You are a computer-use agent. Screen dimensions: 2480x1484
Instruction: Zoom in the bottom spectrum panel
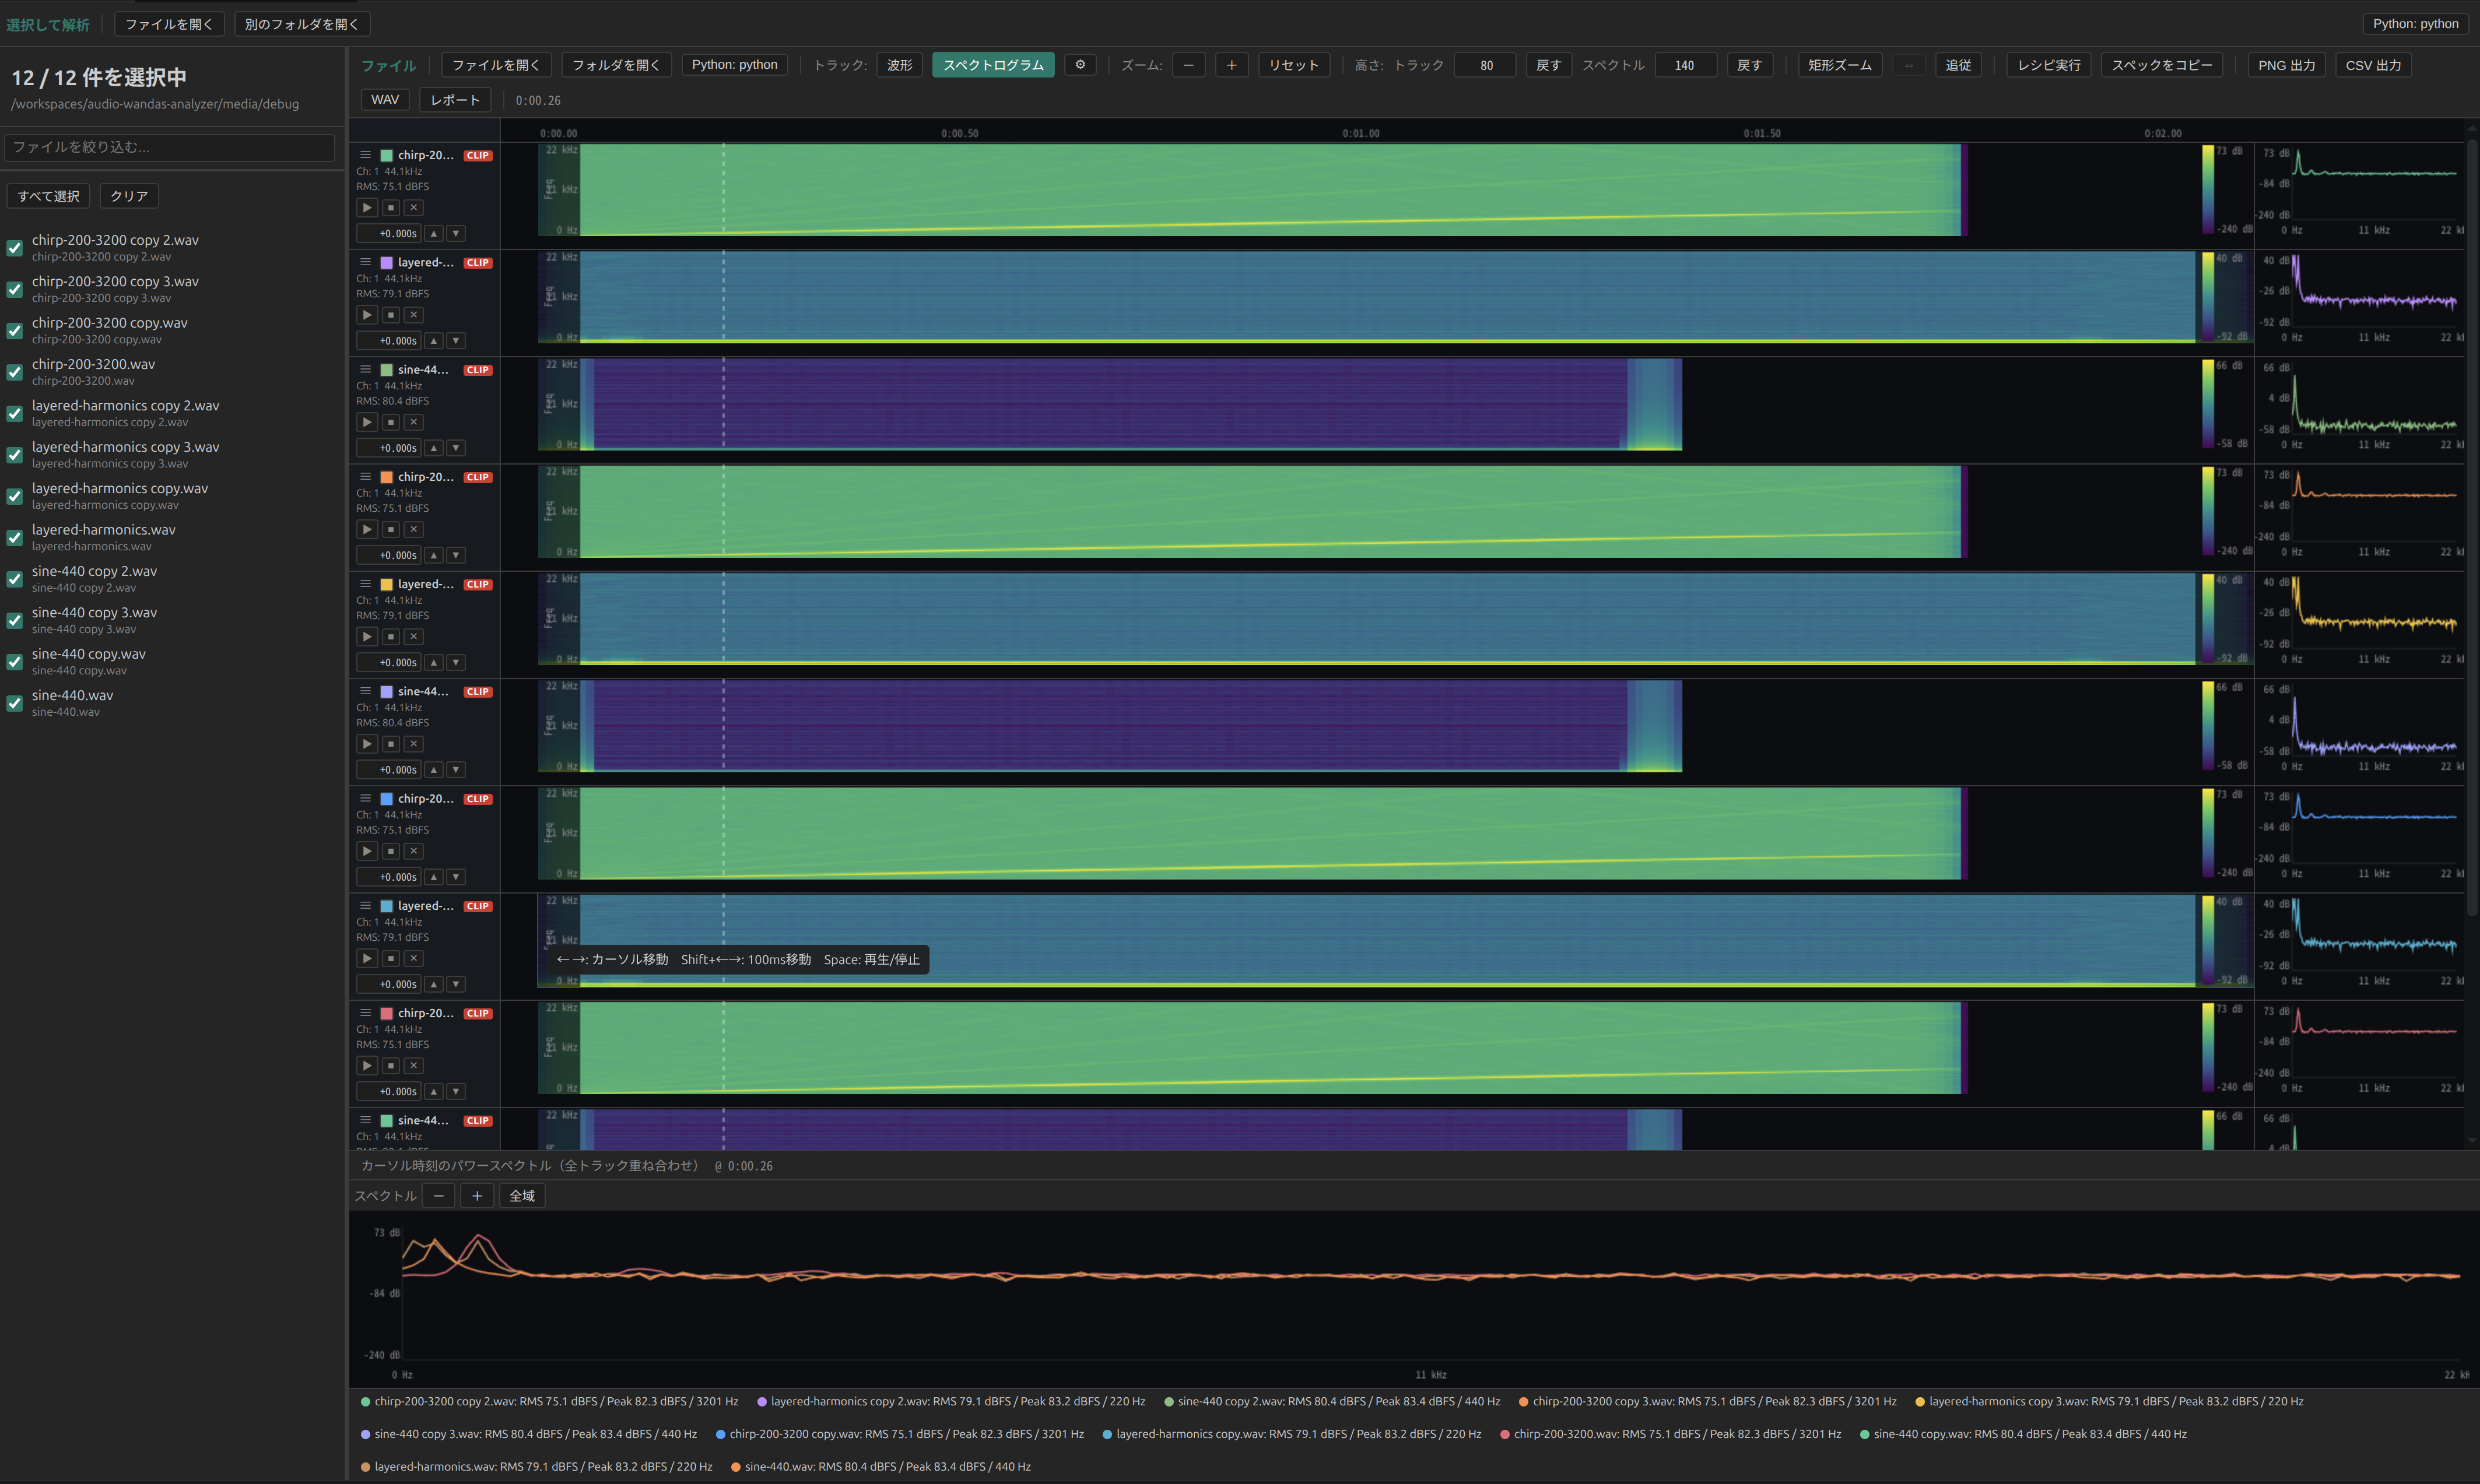click(x=477, y=1196)
